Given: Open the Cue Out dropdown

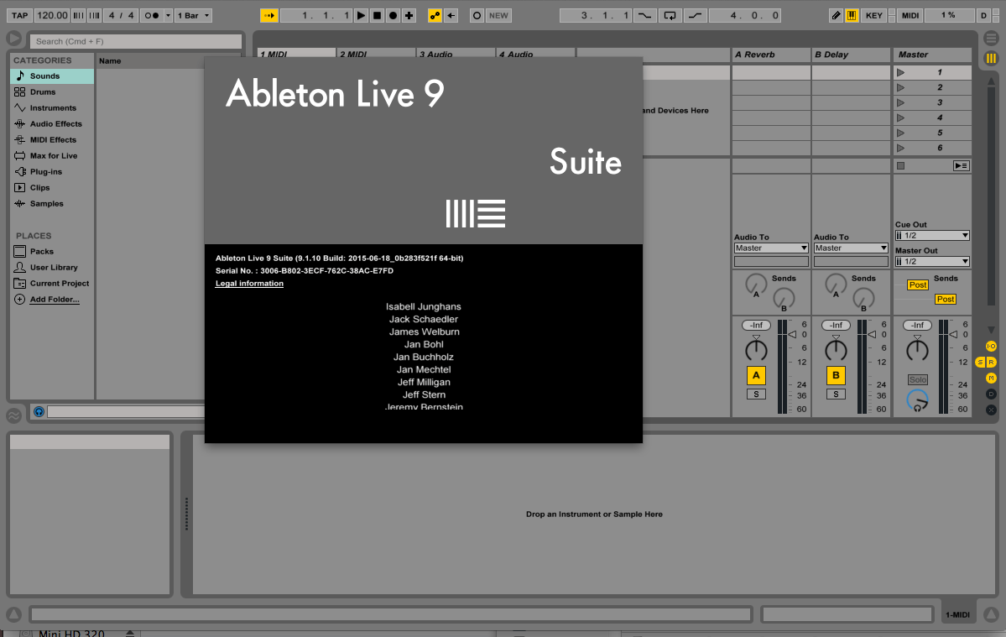Looking at the screenshot, I should pos(932,236).
